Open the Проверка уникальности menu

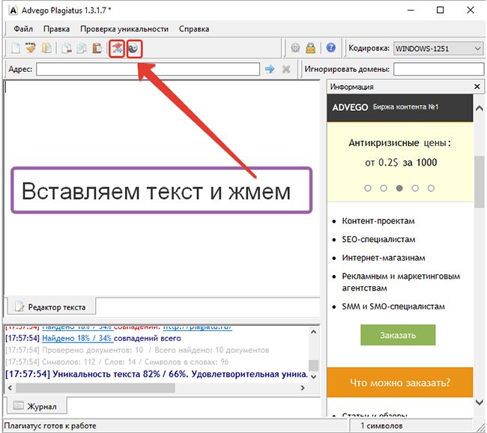[x=123, y=29]
